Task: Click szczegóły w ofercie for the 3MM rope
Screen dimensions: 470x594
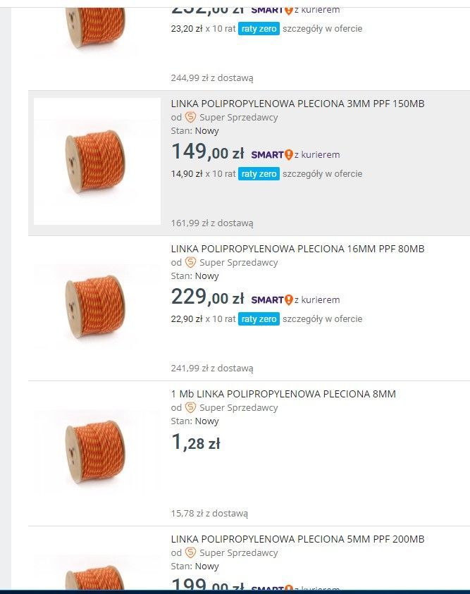Action: 321,173
